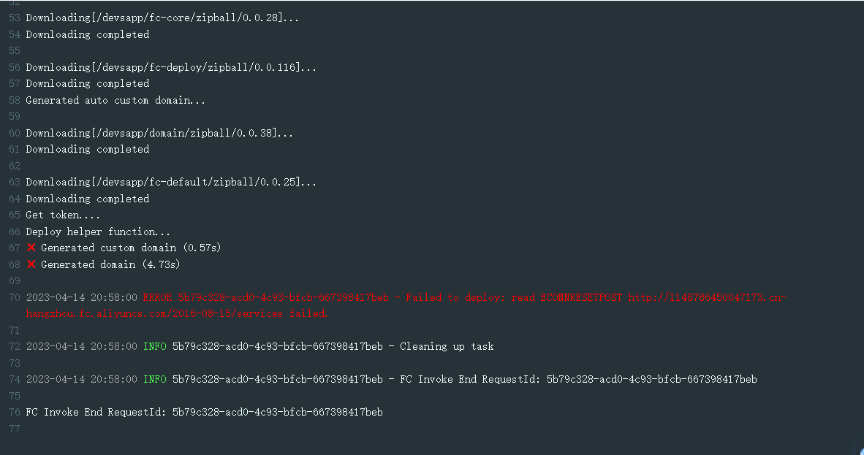Click the 'Generated auto custom domain...' line

tap(115, 100)
